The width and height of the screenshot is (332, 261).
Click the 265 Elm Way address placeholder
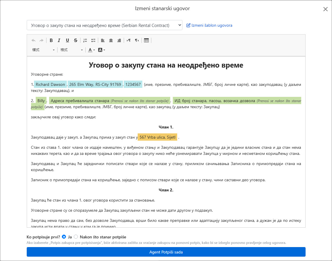[x=95, y=84]
